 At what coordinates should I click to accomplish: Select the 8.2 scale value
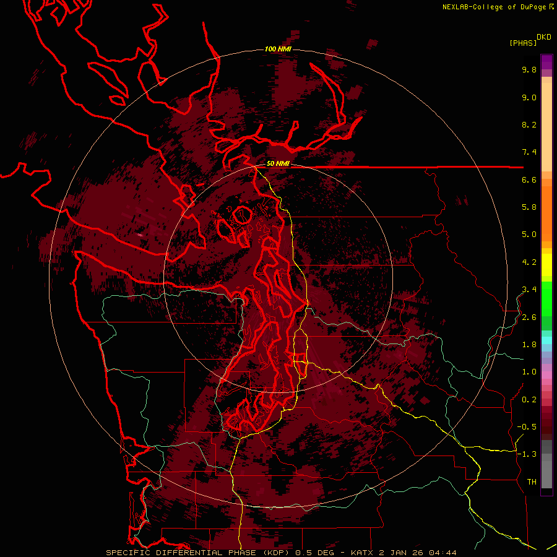[529, 124]
